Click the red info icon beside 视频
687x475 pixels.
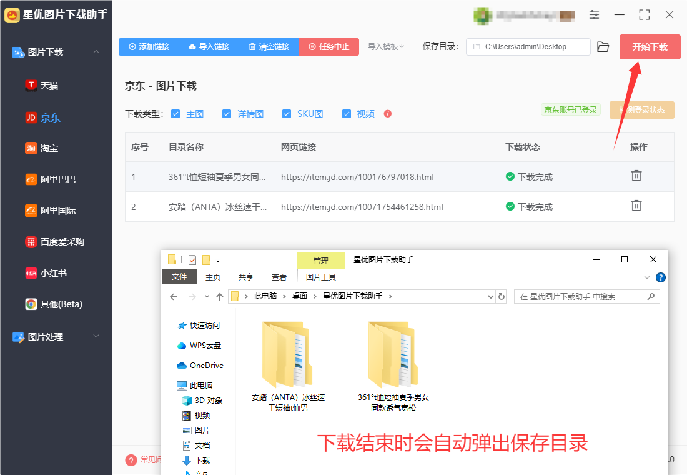click(x=388, y=114)
